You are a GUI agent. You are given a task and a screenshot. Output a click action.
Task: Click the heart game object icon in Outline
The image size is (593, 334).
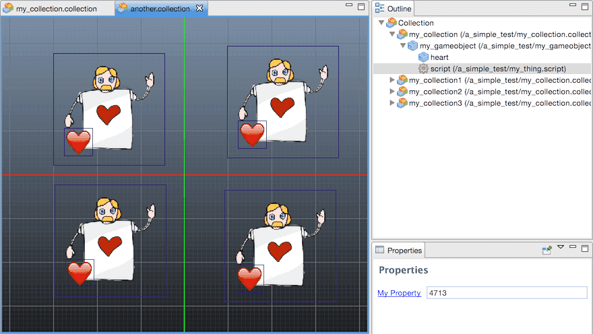coord(423,57)
